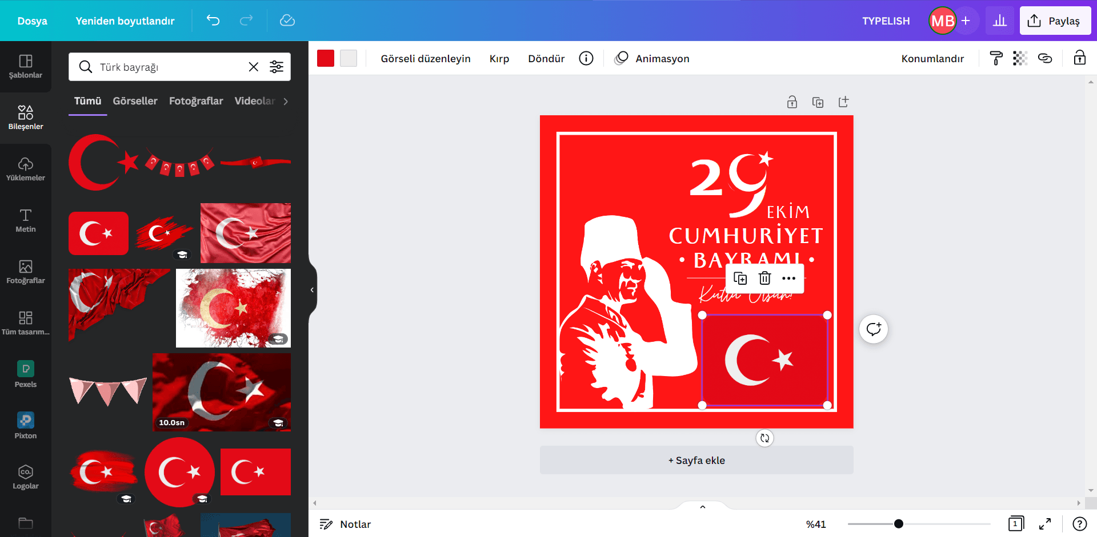The image size is (1097, 537).
Task: Open the Metin text panel
Action: 25,220
